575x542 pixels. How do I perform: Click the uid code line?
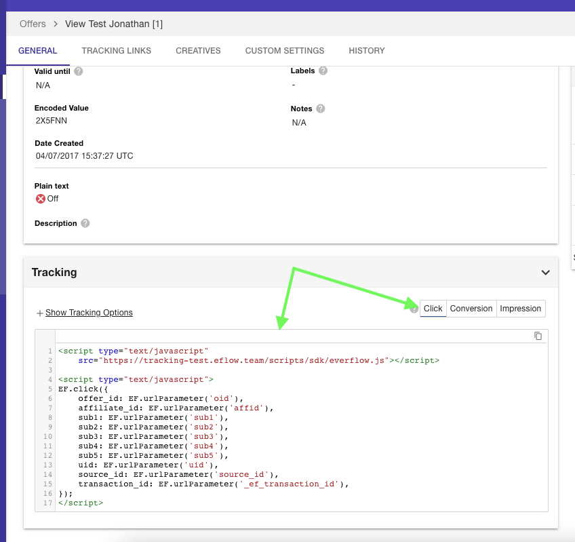coord(148,465)
